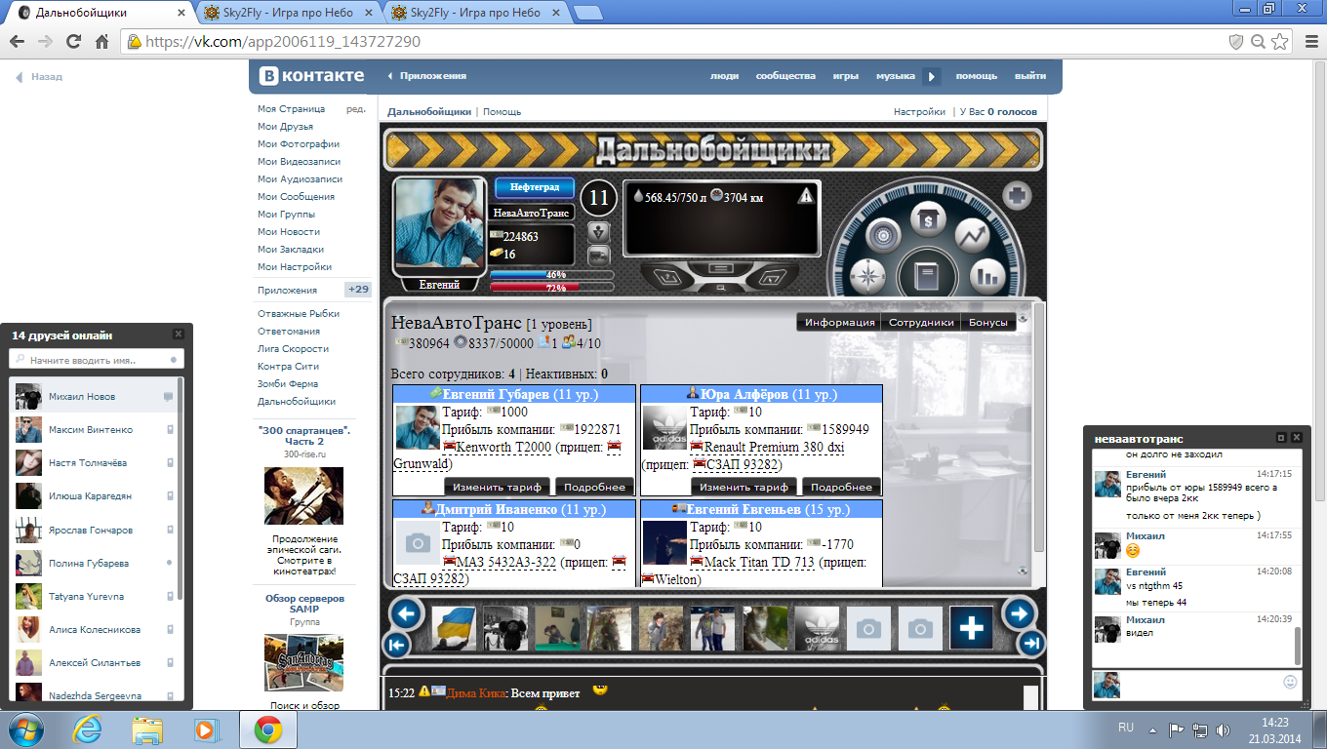This screenshot has height=749, width=1327.
Task: Click the blue 46% progress bar
Action: click(552, 275)
